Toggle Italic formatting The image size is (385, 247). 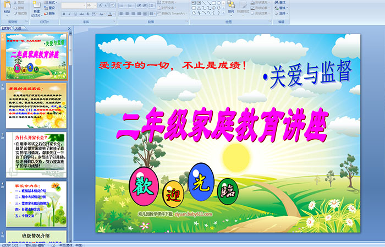pos(69,14)
